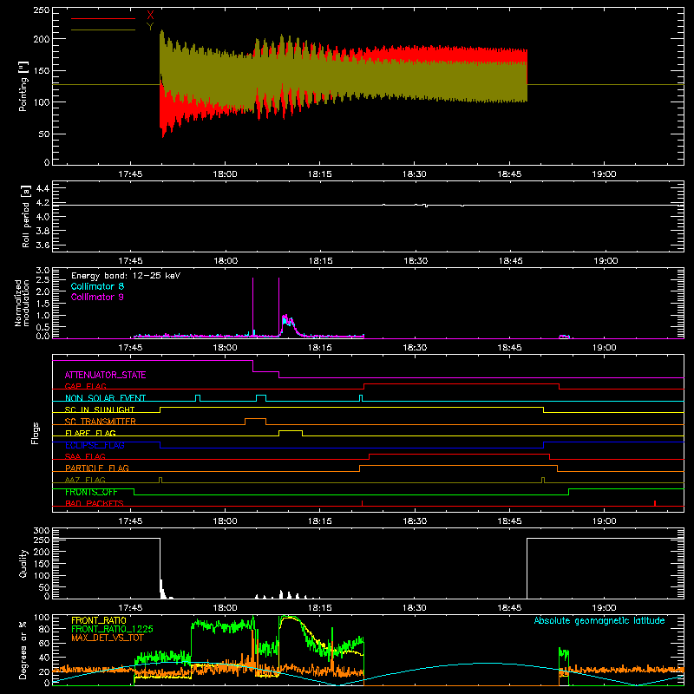
Task: Click the ATTENUATOR_STATE flag label
Action: click(105, 375)
